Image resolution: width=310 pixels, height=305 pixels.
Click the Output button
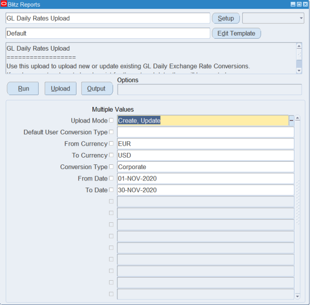click(x=97, y=88)
